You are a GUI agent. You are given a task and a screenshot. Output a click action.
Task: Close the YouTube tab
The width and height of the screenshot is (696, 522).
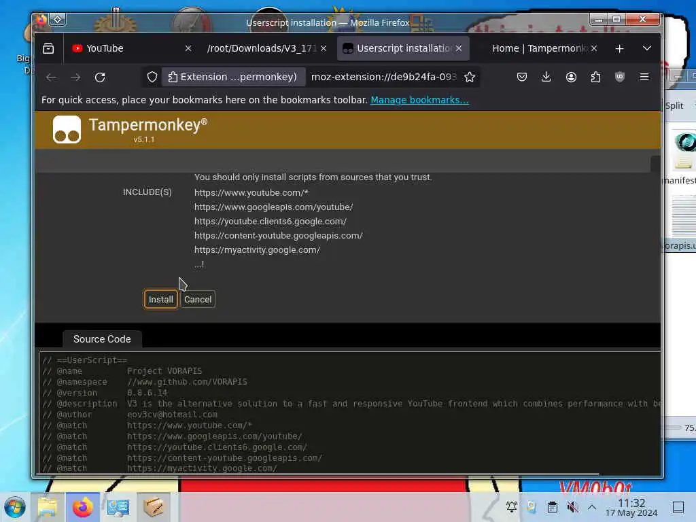click(188, 48)
